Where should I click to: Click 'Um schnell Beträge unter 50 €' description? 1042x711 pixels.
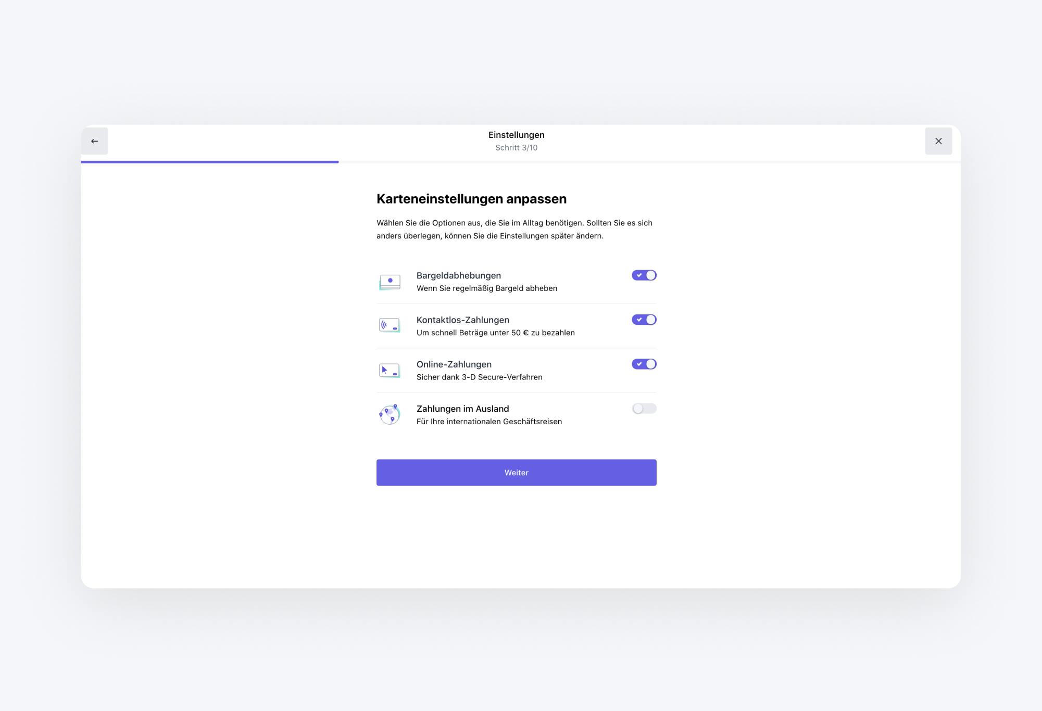click(x=496, y=333)
